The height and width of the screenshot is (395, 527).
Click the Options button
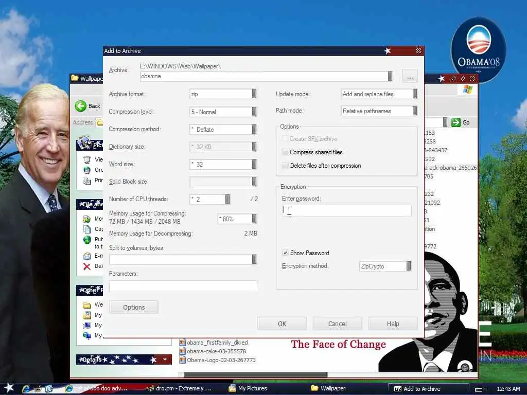pyautogui.click(x=134, y=308)
